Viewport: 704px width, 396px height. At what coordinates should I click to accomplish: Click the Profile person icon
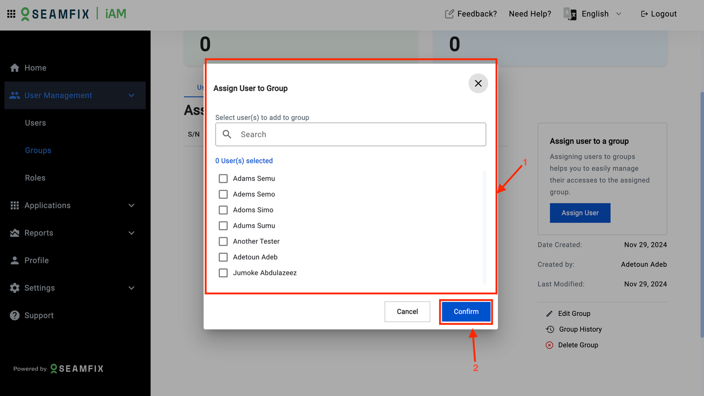click(x=15, y=260)
